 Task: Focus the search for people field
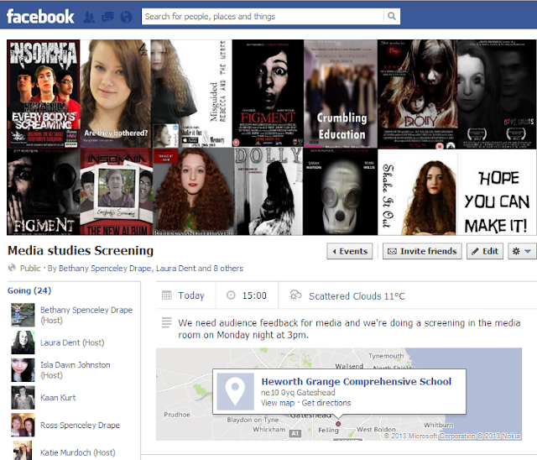coord(263,16)
